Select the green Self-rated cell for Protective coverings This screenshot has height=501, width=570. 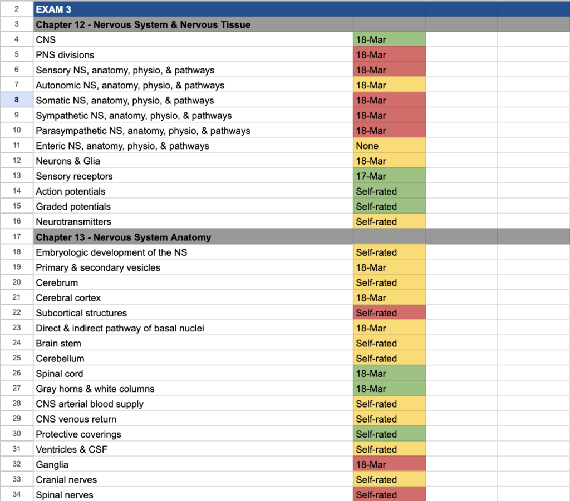[x=389, y=434]
